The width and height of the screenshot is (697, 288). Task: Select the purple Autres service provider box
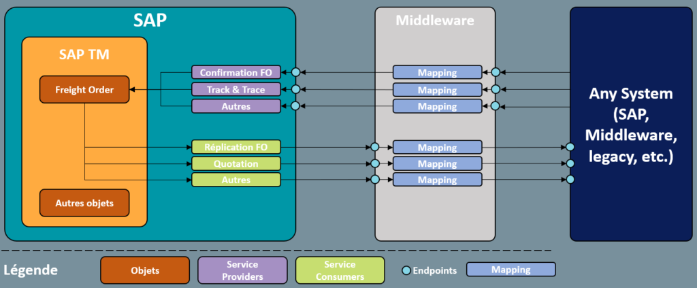(236, 106)
